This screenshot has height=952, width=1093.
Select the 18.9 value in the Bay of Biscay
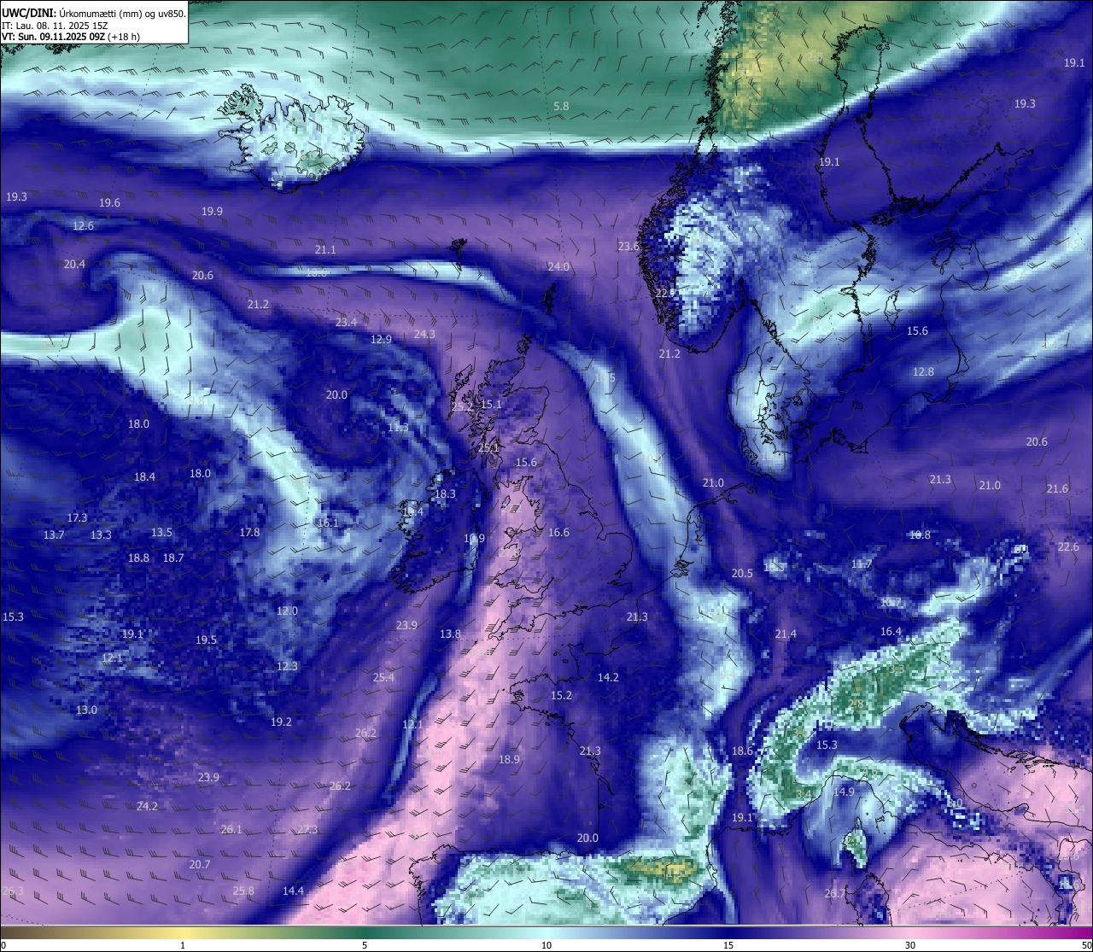(x=509, y=759)
